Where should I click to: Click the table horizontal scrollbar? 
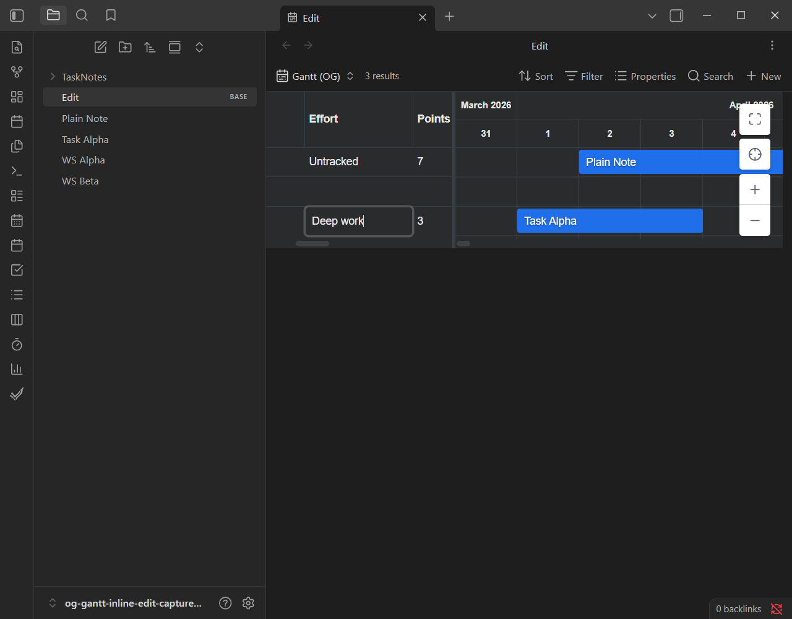(312, 243)
